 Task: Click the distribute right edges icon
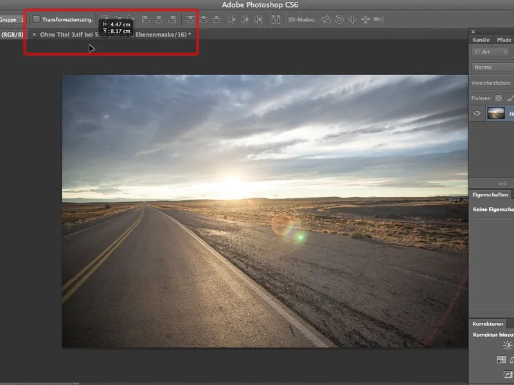point(258,20)
